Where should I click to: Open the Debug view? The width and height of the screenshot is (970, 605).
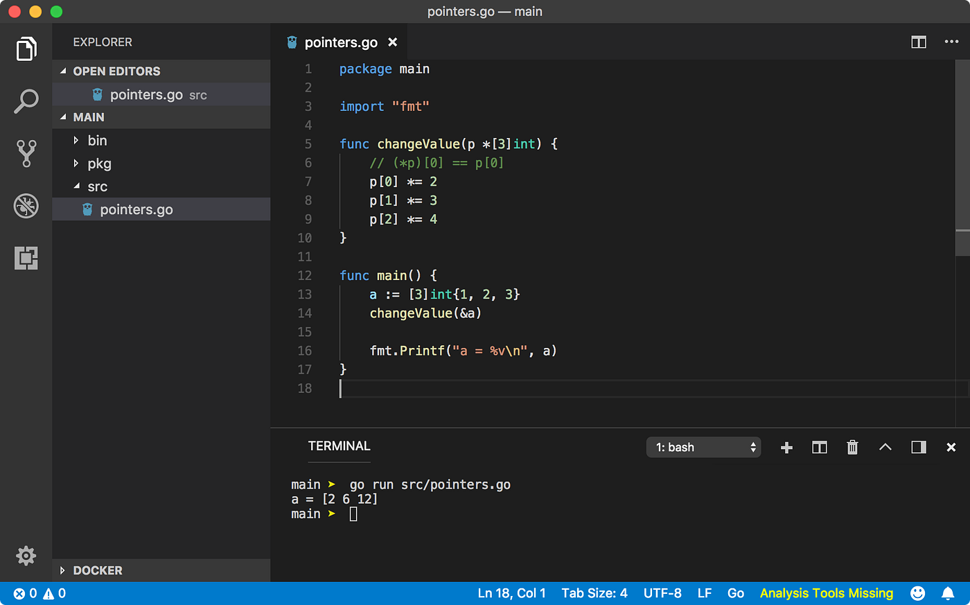point(26,206)
